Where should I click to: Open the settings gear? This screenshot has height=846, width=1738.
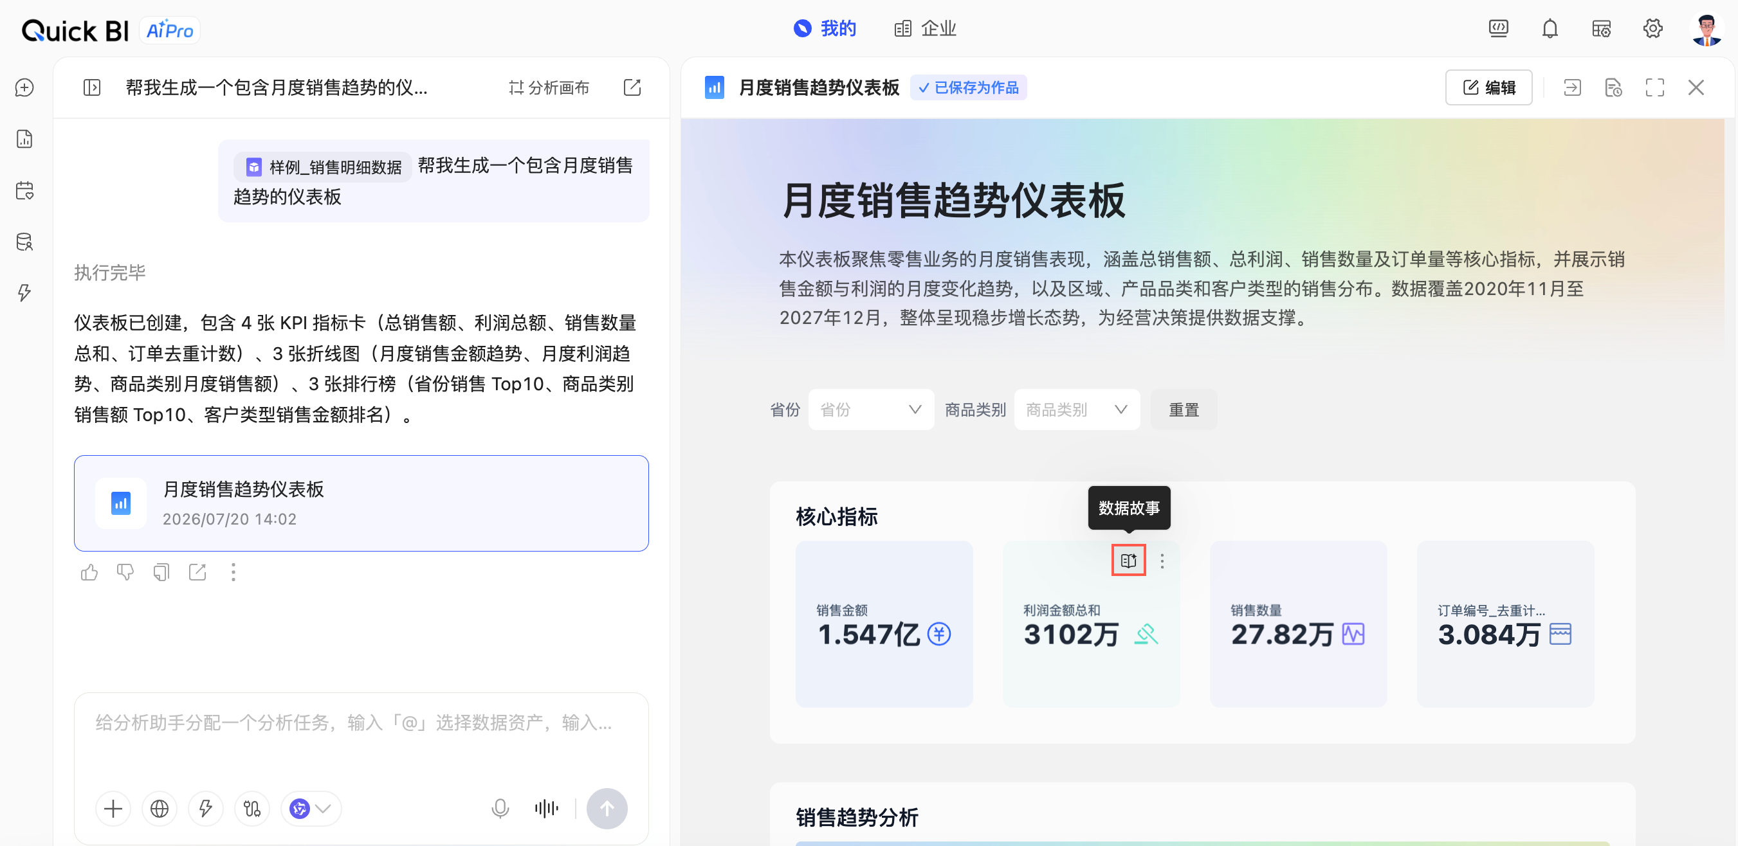(1652, 28)
